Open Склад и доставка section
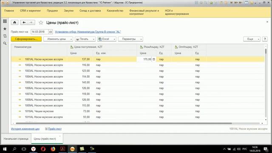 (x=90, y=11)
